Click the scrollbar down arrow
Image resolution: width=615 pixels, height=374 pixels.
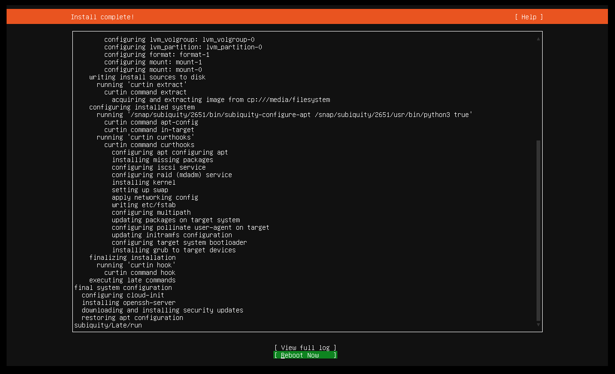pos(537,324)
